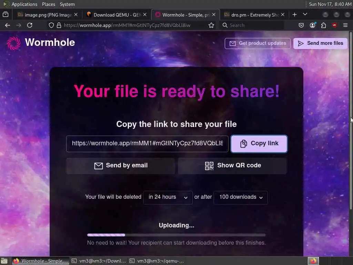This screenshot has height=265, width=353.
Task: Click the clock showing Sun Nov 17, 8:40 AM
Action: (x=330, y=4)
